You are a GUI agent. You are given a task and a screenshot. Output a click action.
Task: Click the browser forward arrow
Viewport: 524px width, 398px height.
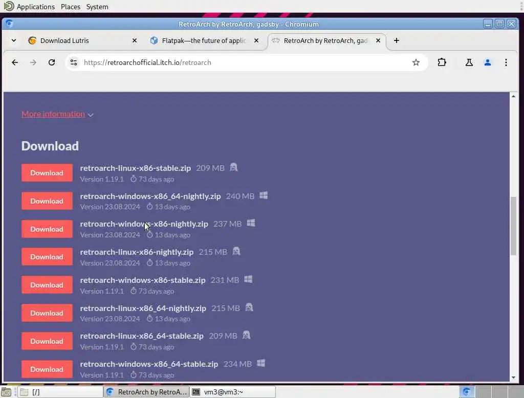33,62
